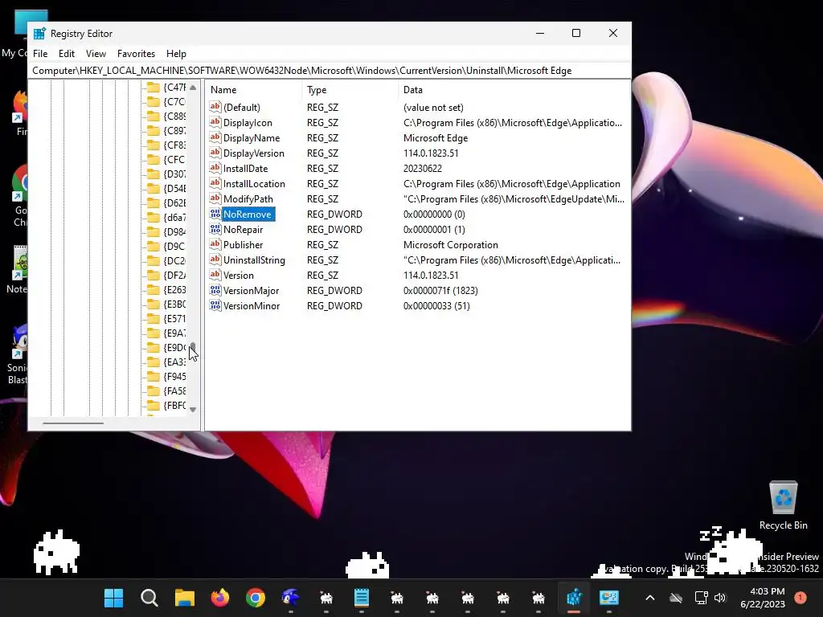Screen dimensions: 823x617
Task: Select the {DF2A registry key
Action: point(174,275)
